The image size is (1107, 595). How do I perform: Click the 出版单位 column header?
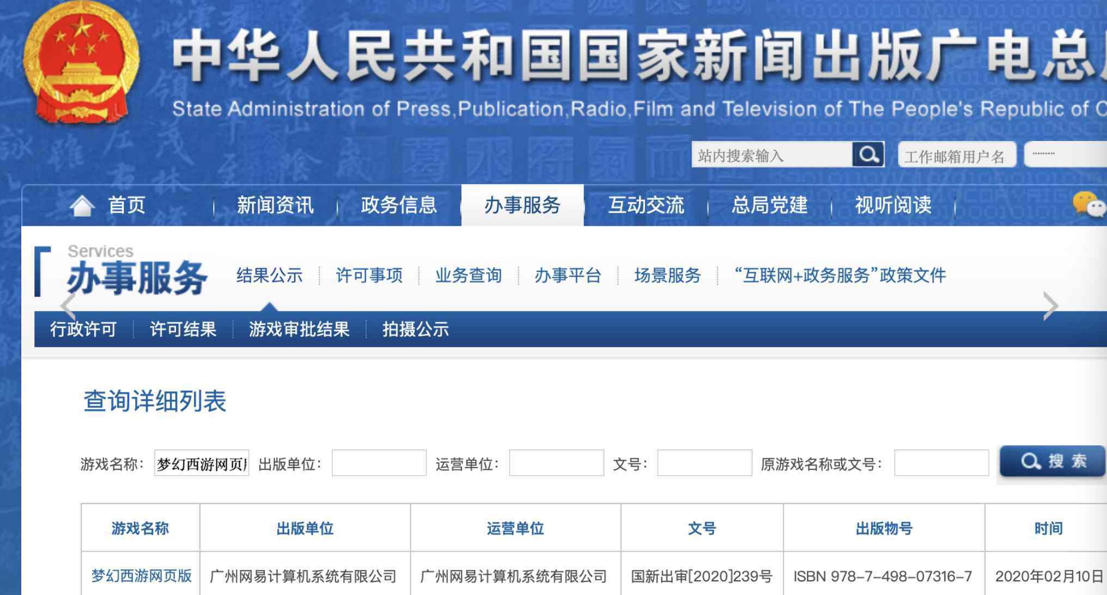coord(305,528)
